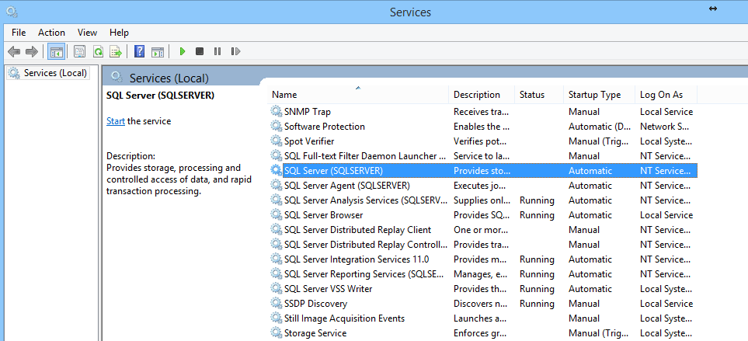Click the Pause Service toolbar icon
748x341 pixels.
coord(217,51)
